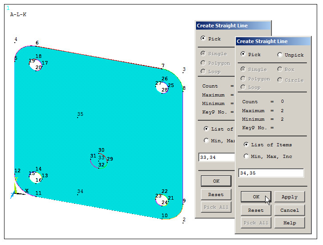Select the Circle picking option

280,80
